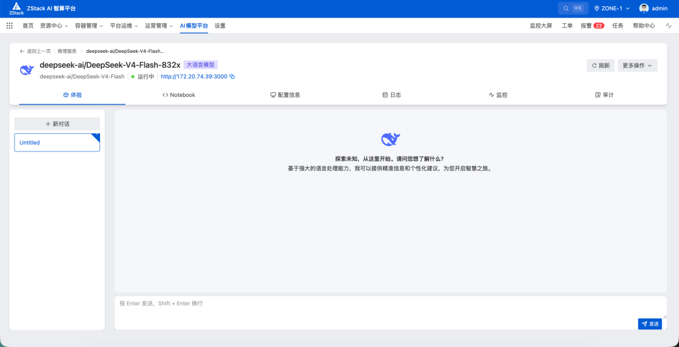
Task: Click the DeepSeek whale icon beside the model title
Action: click(x=27, y=70)
